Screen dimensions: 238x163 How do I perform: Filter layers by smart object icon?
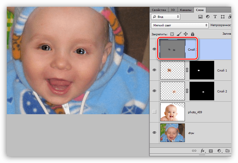pos(229,17)
